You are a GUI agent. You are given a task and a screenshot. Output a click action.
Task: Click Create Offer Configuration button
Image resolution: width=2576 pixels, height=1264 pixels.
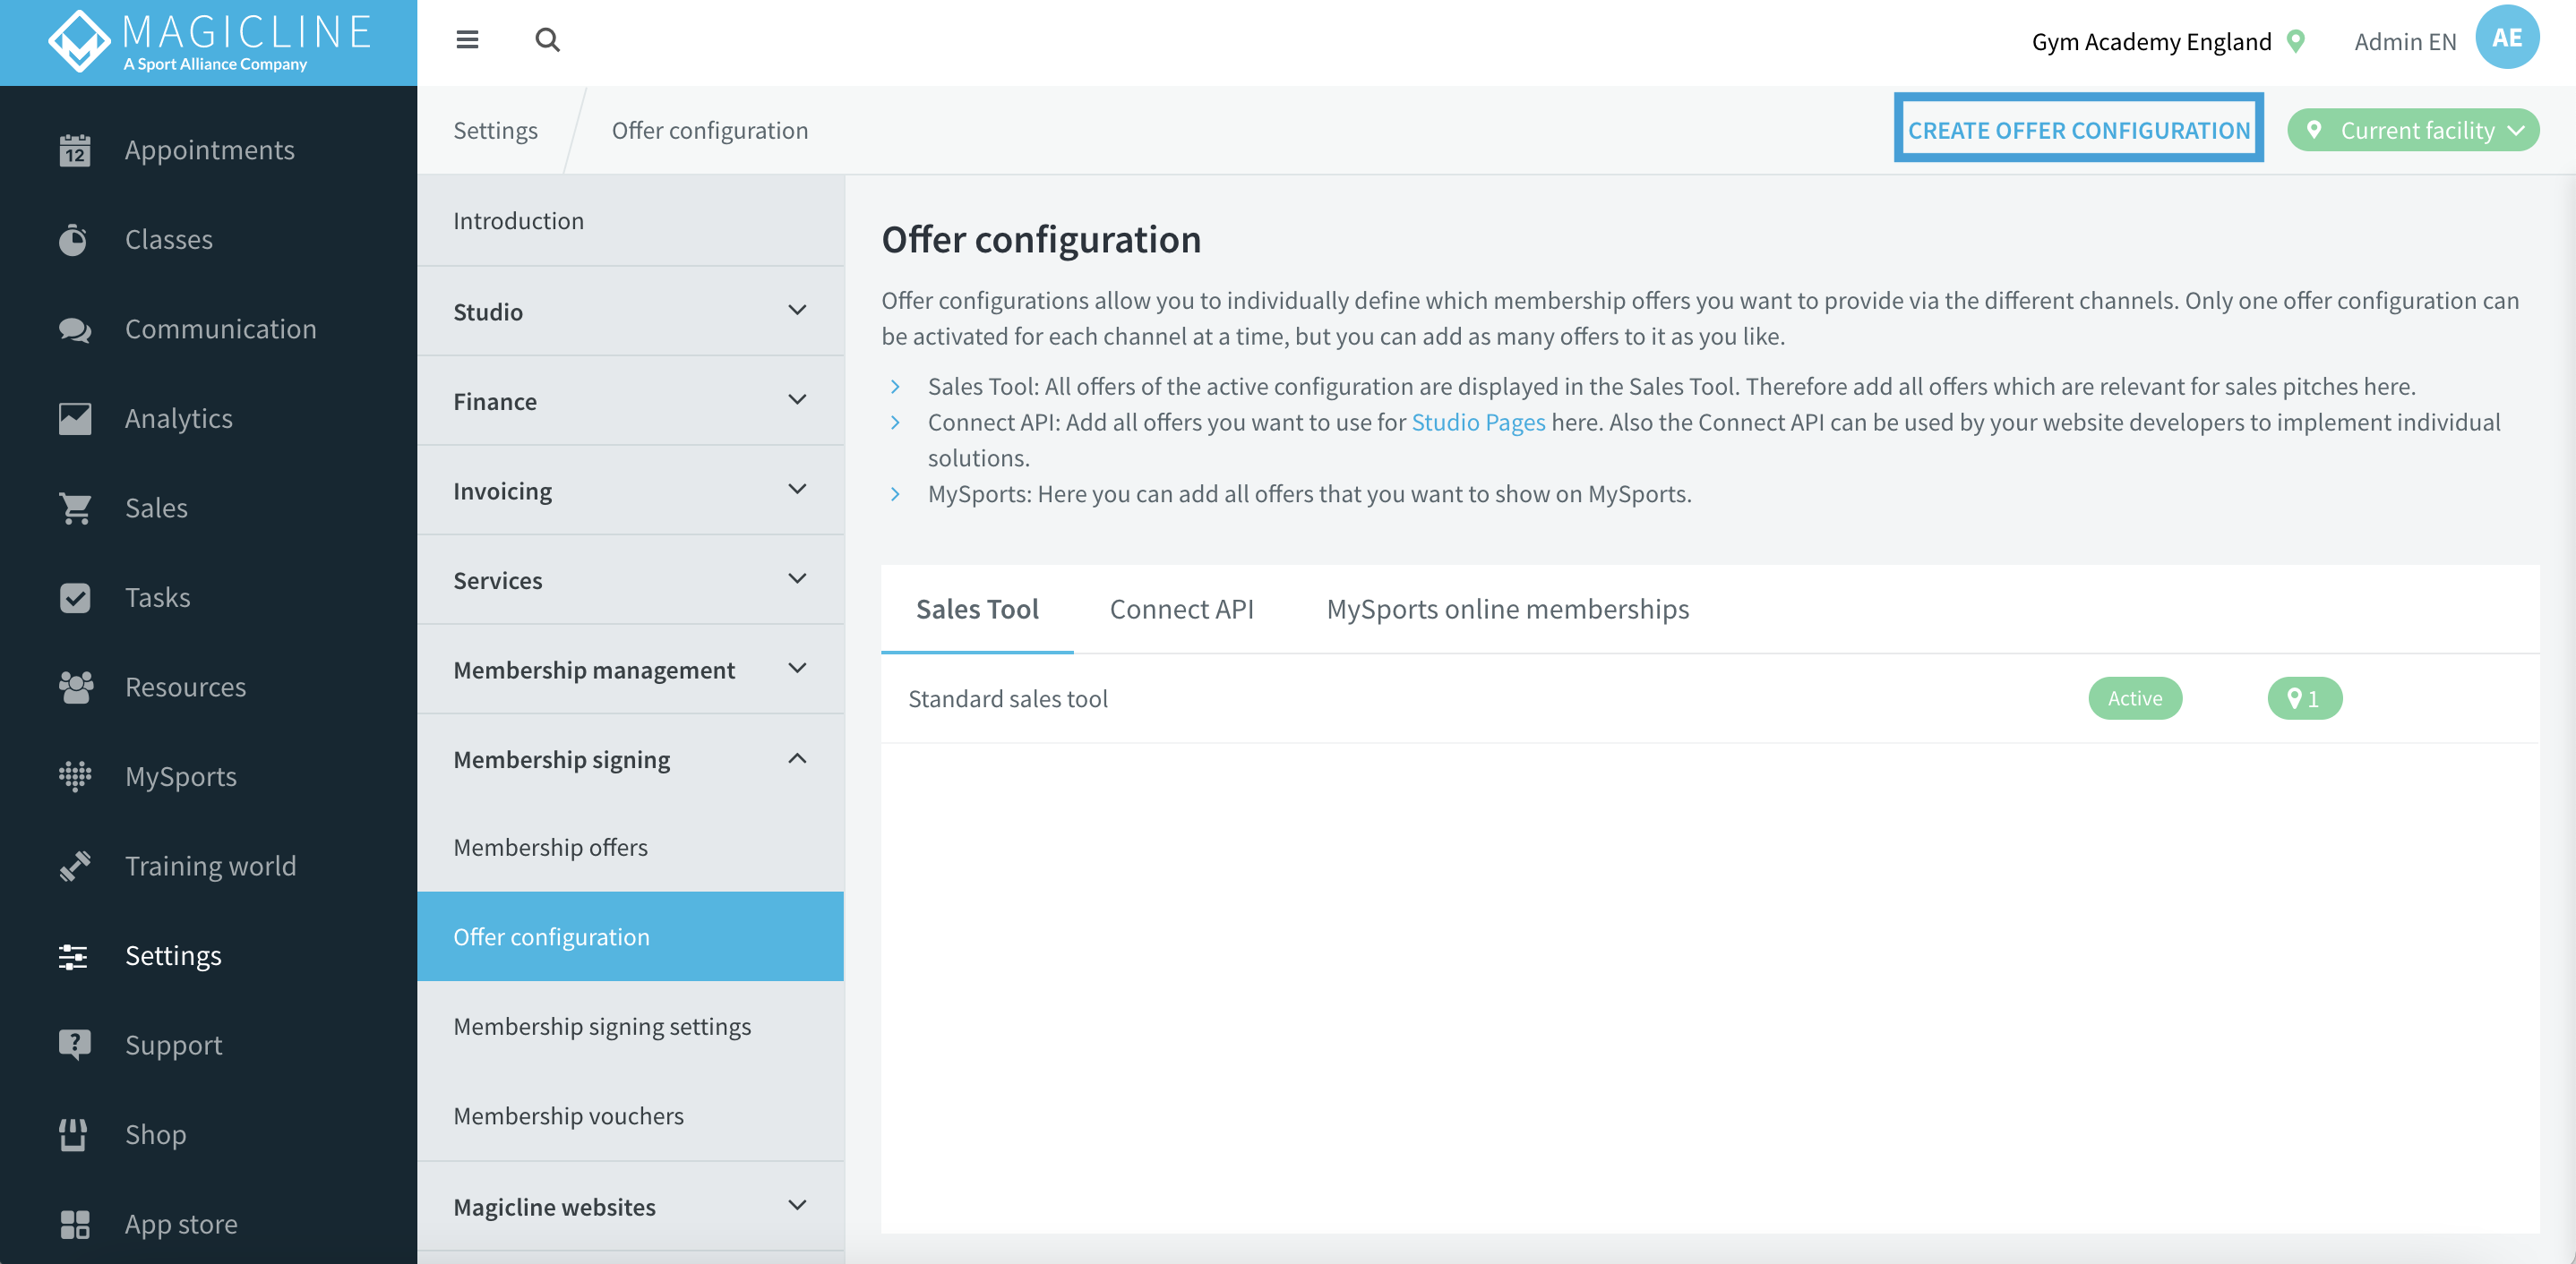(2078, 131)
